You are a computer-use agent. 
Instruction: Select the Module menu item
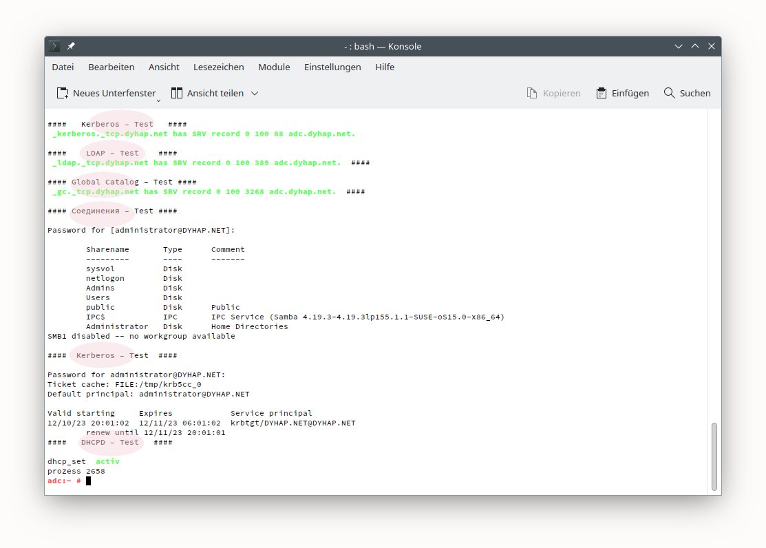click(274, 67)
